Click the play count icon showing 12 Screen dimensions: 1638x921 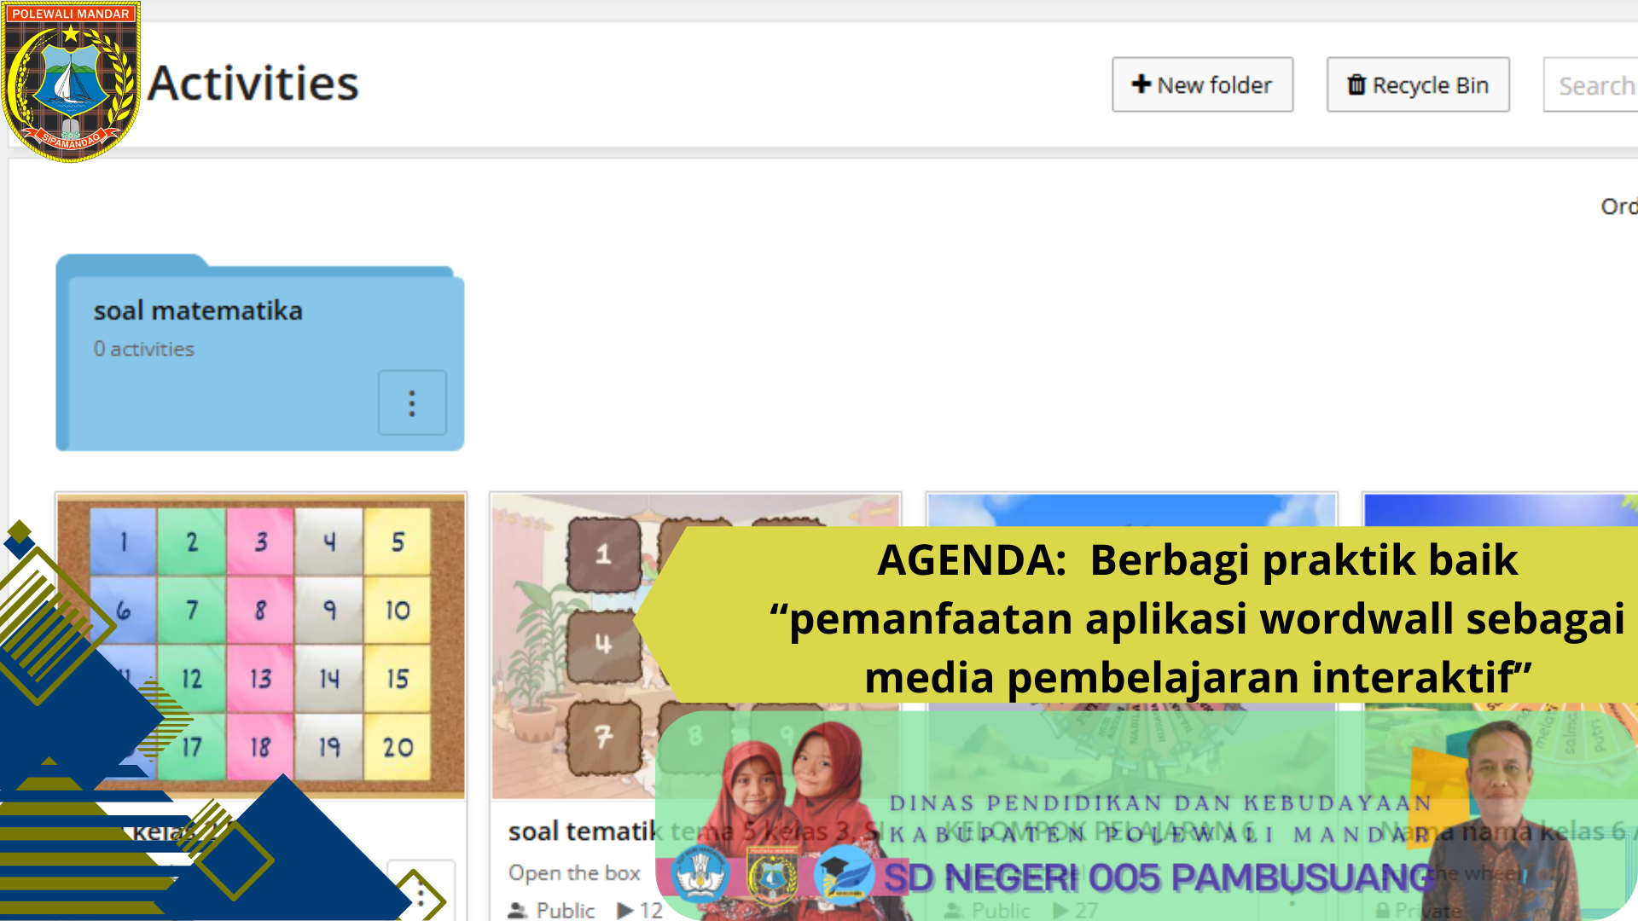pos(625,910)
